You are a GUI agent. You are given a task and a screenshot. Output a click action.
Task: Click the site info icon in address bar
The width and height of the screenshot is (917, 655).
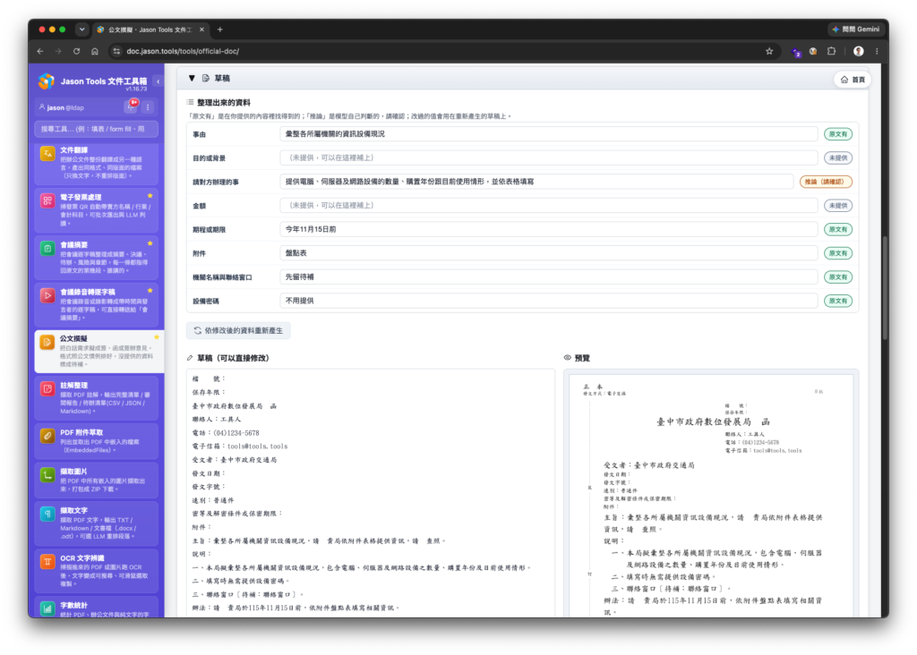117,51
